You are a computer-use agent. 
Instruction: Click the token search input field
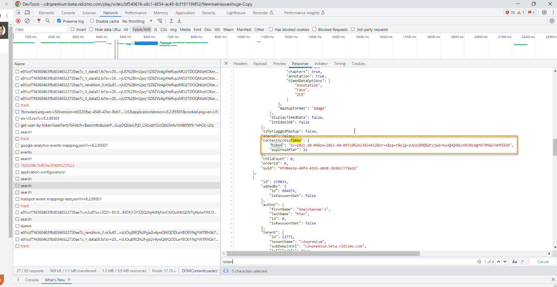(348, 262)
